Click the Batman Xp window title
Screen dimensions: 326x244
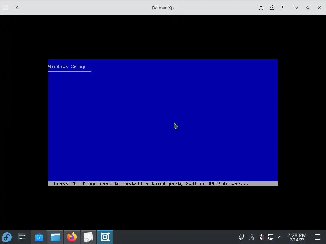[163, 8]
